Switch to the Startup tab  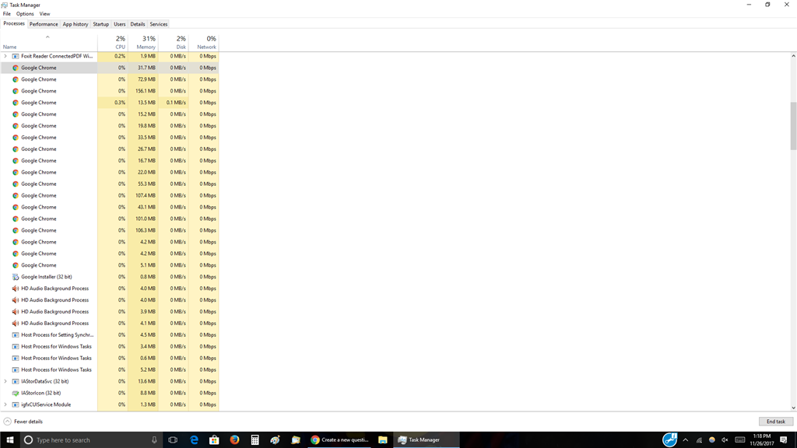click(x=100, y=24)
